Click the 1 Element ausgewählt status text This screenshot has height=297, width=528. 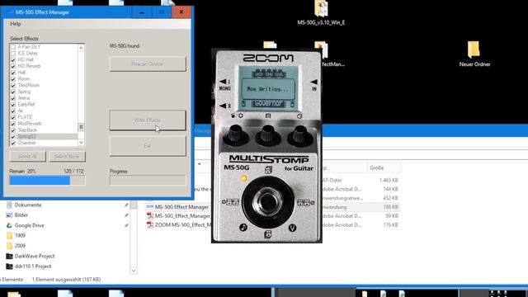pos(66,280)
